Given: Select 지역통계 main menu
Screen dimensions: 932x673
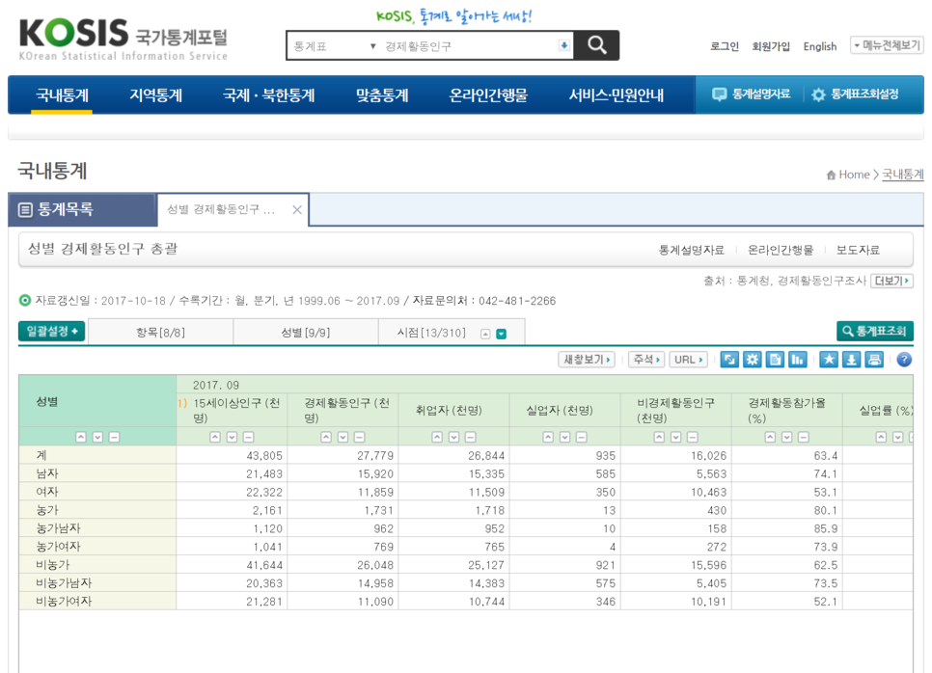Looking at the screenshot, I should tap(155, 95).
